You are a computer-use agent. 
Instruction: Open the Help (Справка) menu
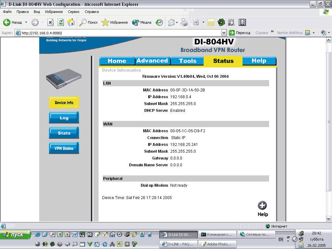tap(92, 12)
